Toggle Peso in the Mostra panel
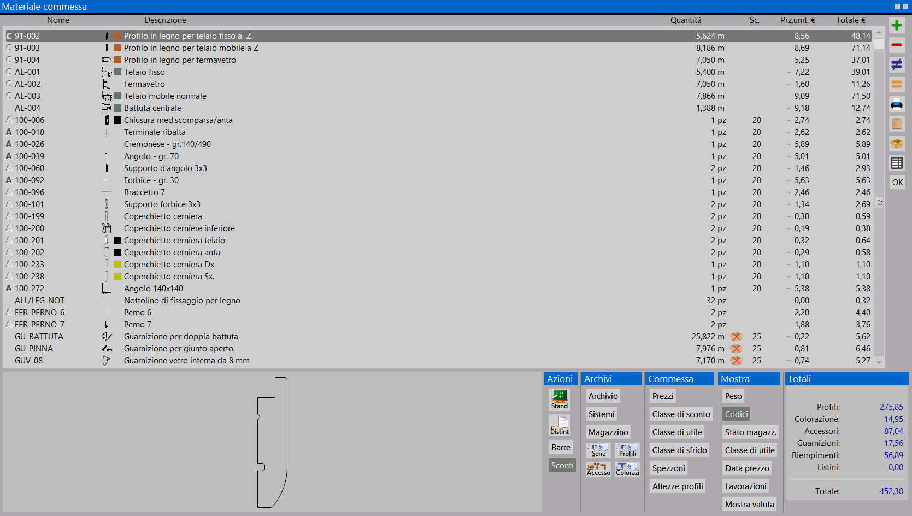Image resolution: width=912 pixels, height=516 pixels. click(x=733, y=396)
